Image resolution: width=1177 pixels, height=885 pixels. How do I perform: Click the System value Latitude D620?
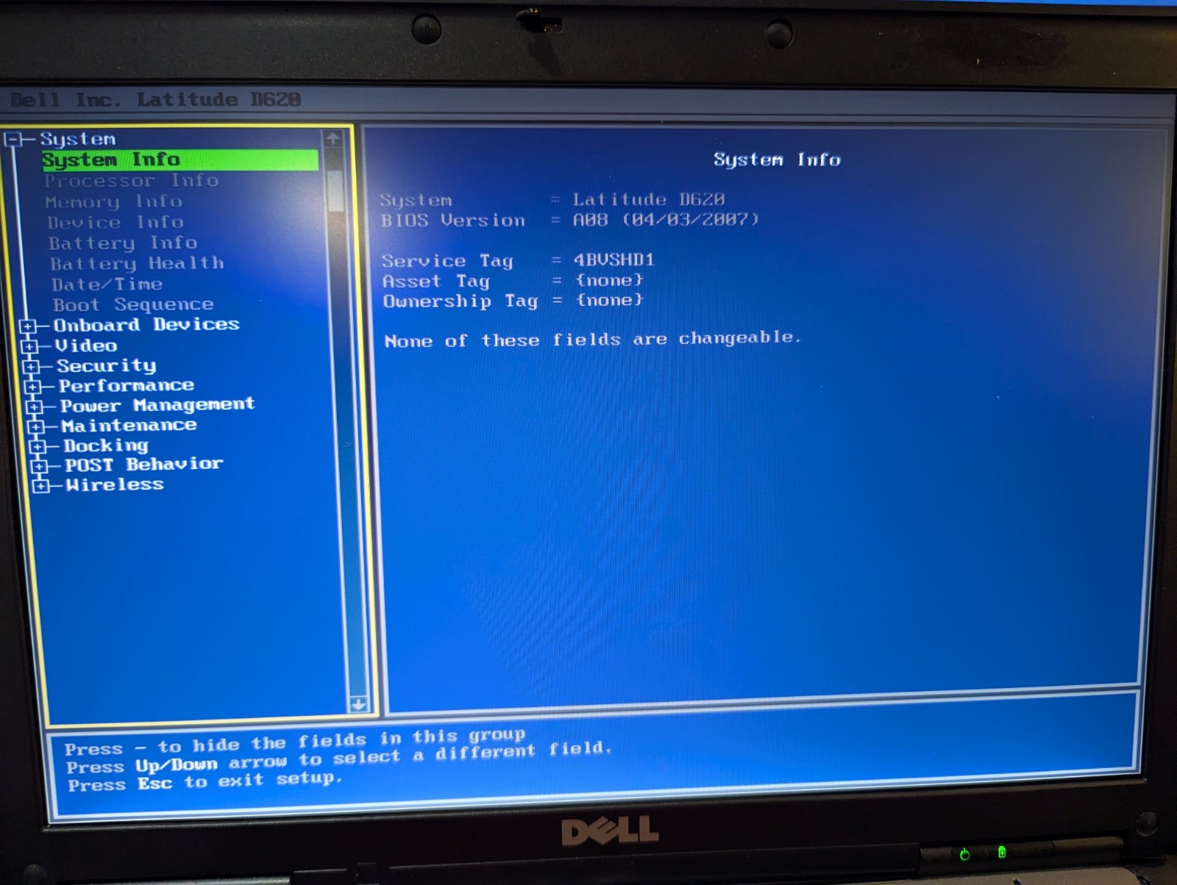click(649, 199)
